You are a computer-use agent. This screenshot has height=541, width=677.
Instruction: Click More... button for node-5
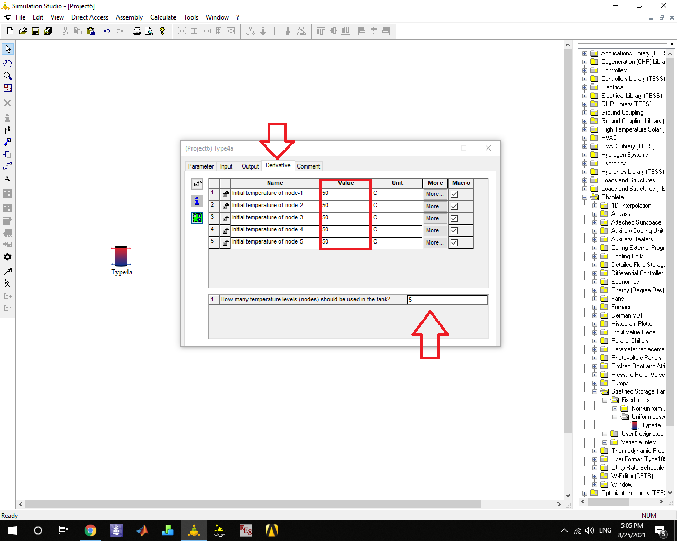(x=435, y=242)
